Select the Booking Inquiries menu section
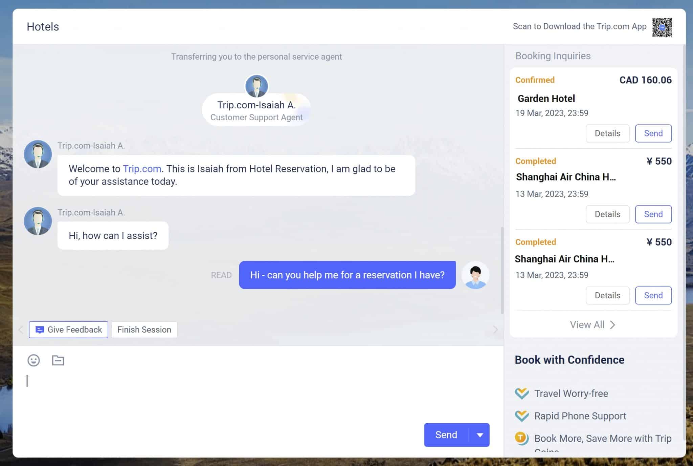This screenshot has height=466, width=693. pos(553,56)
